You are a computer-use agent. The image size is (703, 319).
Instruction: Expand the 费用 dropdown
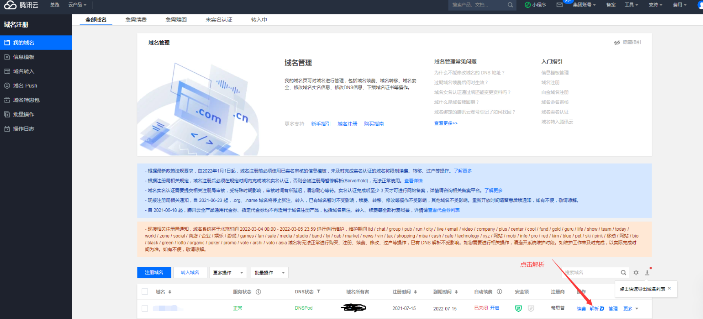680,5
